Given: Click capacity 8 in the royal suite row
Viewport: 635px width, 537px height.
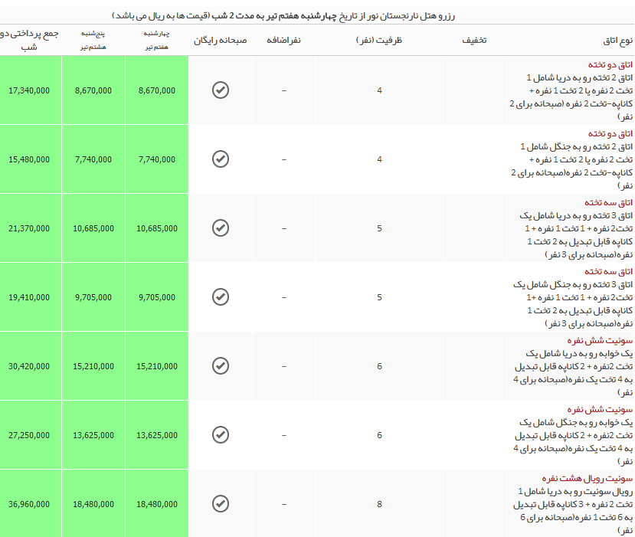Looking at the screenshot, I should pyautogui.click(x=379, y=504).
